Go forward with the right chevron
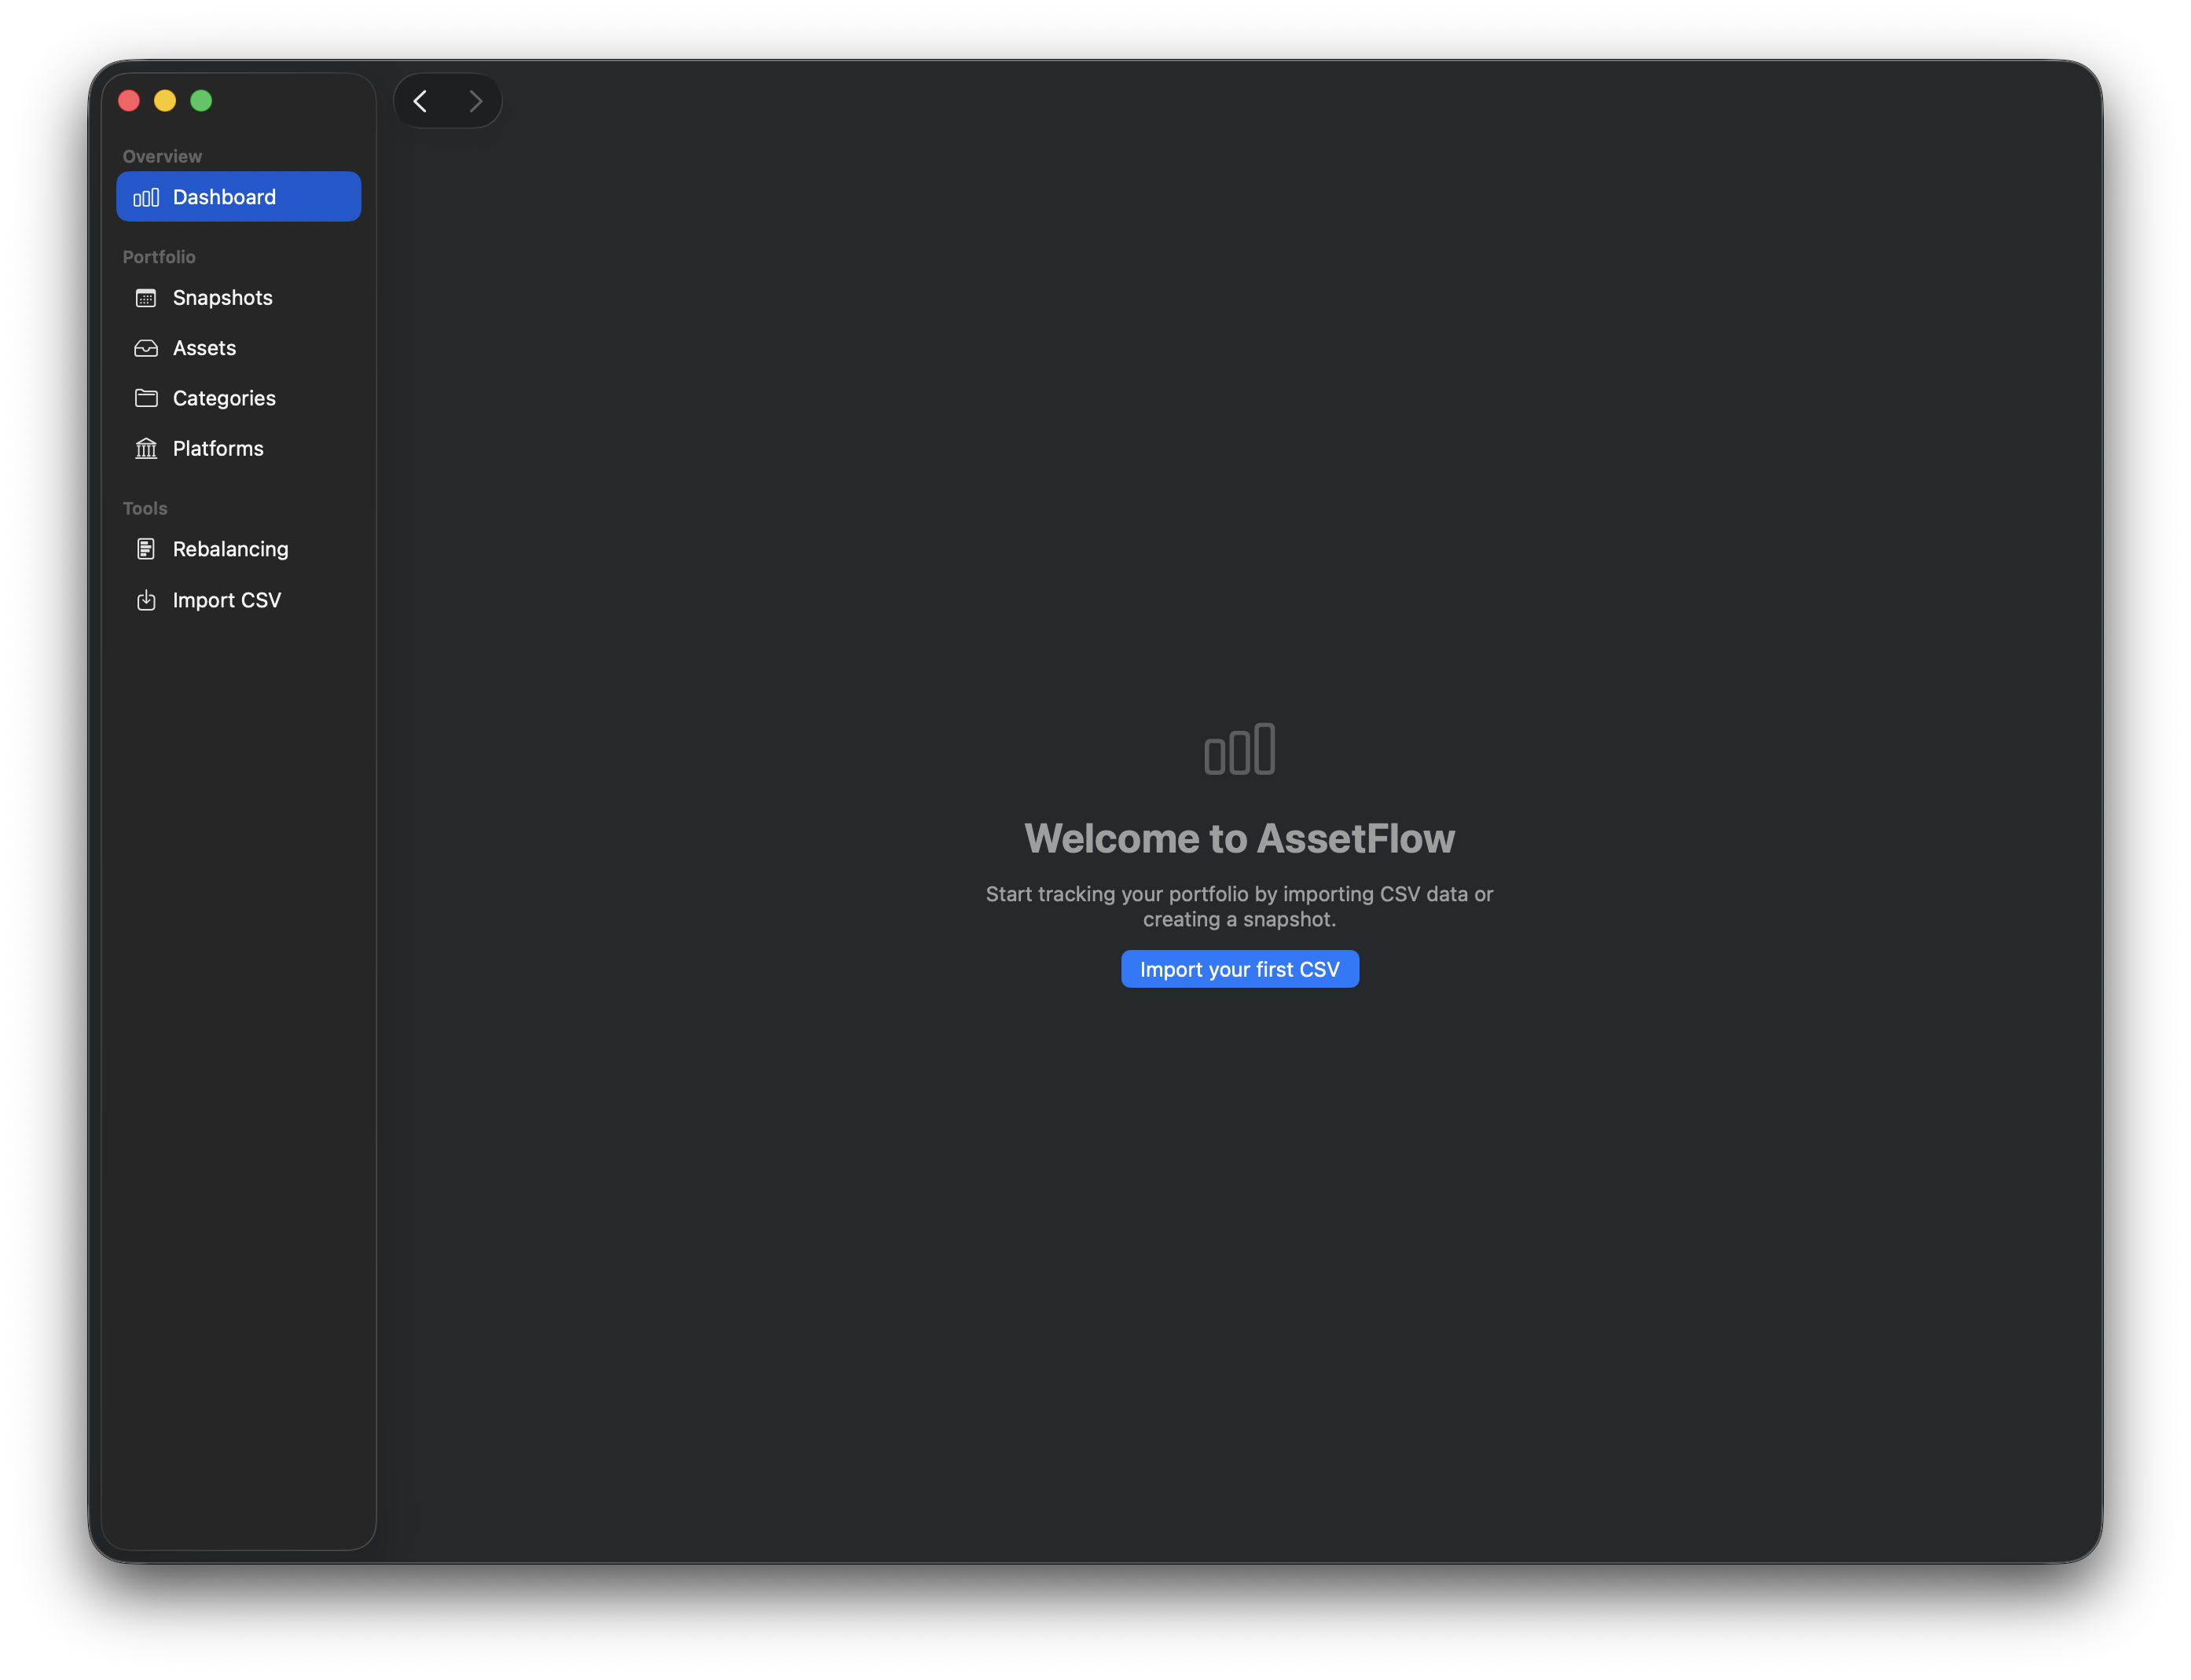Screen dimensions: 2191x1680 point(476,101)
